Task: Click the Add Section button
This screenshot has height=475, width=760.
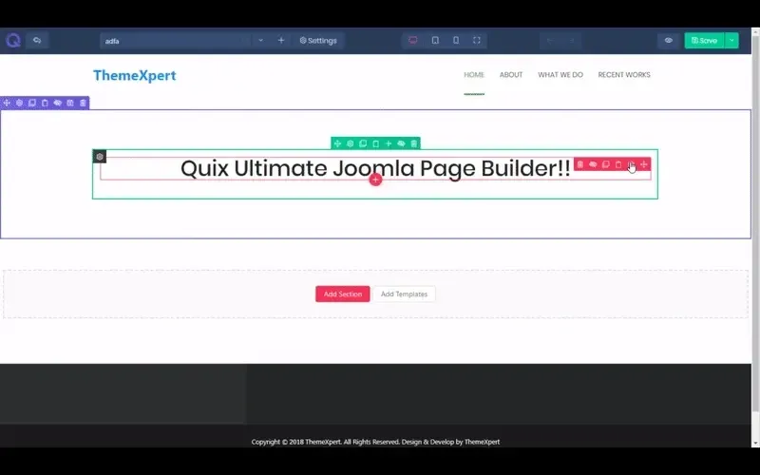Action: 343,294
